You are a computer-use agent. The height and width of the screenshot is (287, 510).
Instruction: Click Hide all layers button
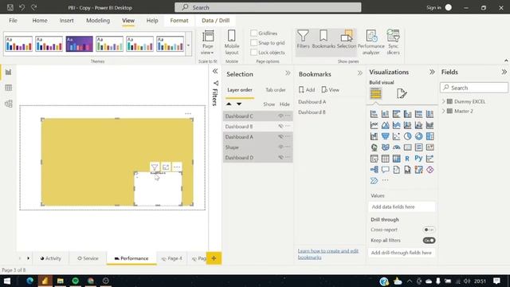(284, 104)
